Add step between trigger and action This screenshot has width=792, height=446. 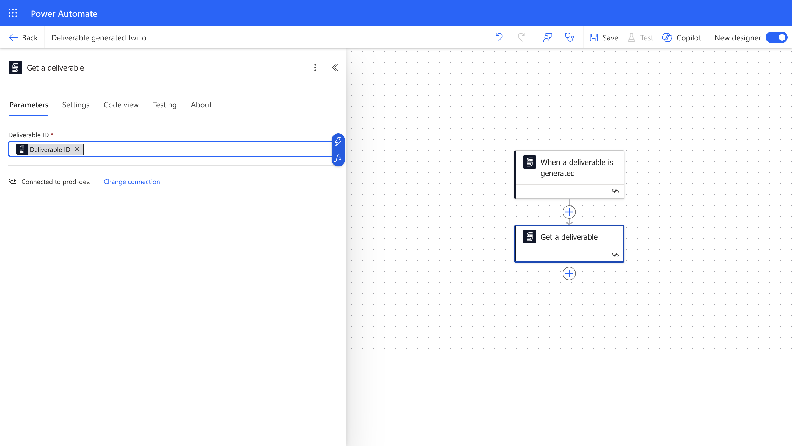(x=569, y=212)
